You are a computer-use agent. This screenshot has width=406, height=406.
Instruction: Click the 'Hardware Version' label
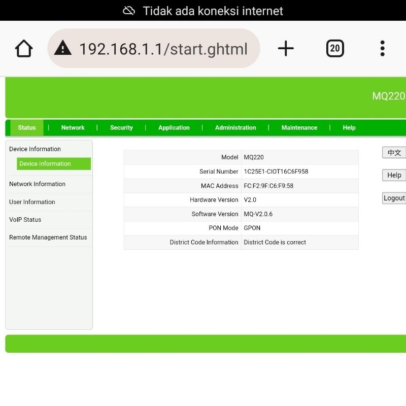point(214,199)
